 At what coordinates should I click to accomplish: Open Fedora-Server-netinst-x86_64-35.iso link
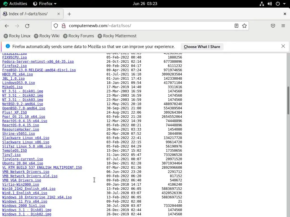[x=38, y=62]
